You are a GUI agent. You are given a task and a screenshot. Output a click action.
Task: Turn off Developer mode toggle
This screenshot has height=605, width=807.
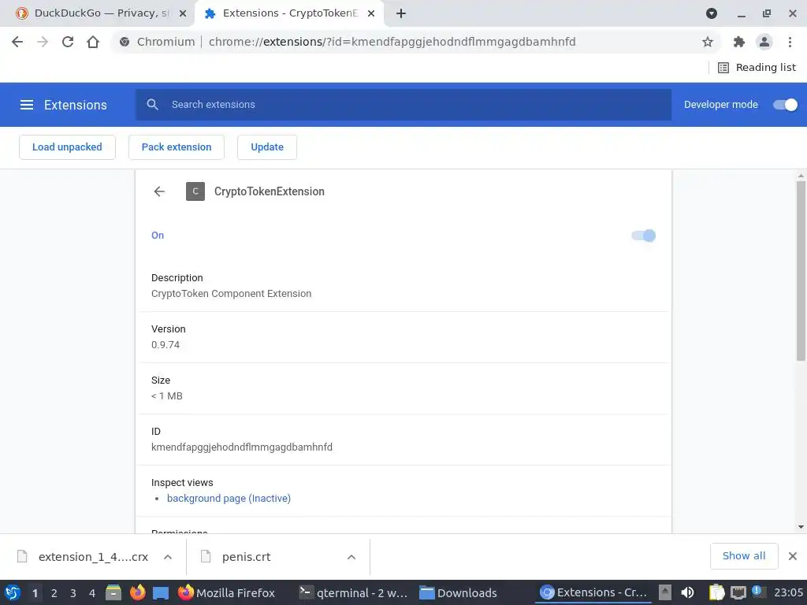(786, 105)
